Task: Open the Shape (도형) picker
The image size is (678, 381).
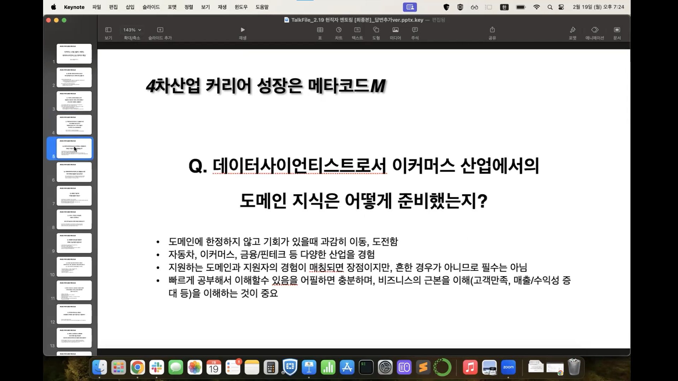Action: (376, 30)
